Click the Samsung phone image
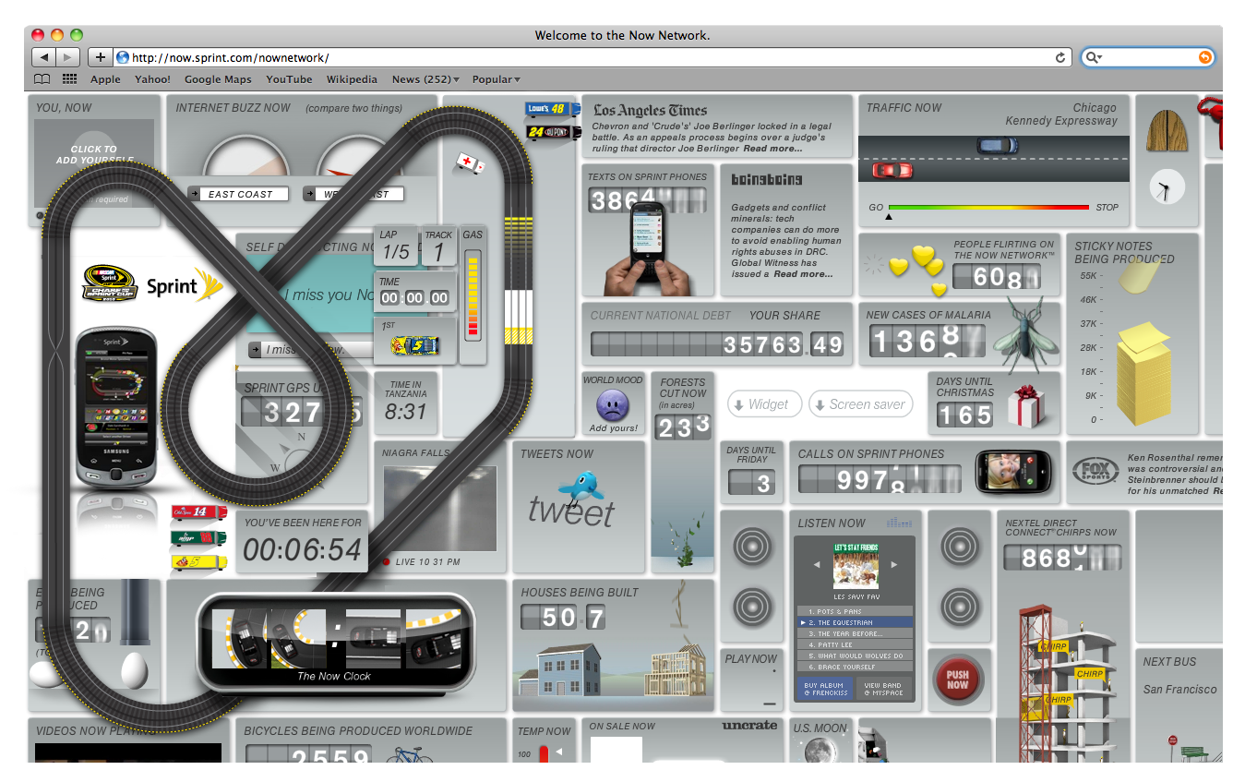This screenshot has width=1245, height=782. [x=115, y=407]
